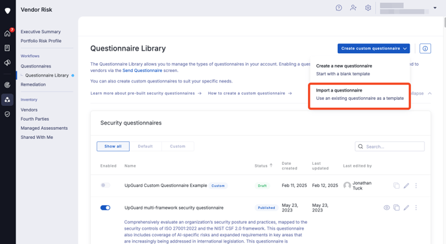Image resolution: width=446 pixels, height=244 pixels.
Task: Click the invite user icon
Action: [353, 8]
